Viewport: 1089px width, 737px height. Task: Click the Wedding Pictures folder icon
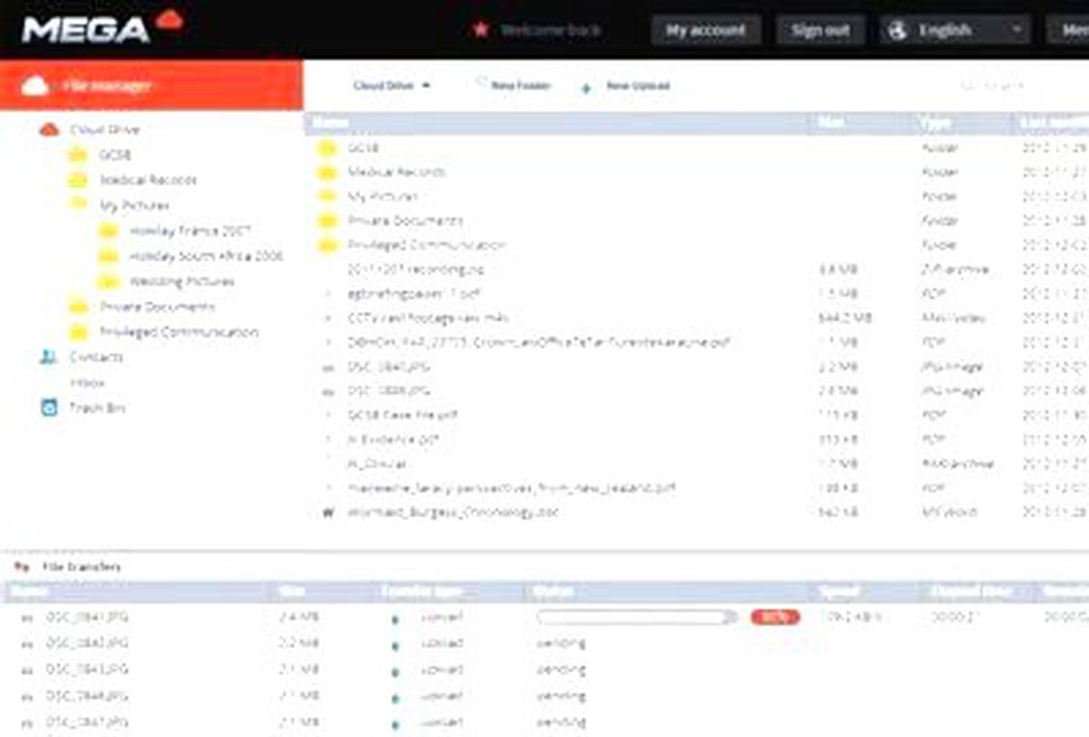tap(109, 282)
